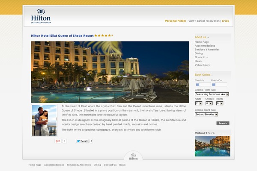Expand the Choose Room Type dropdown
Image resolution: width=257 pixels, height=171 pixels.
click(212, 94)
